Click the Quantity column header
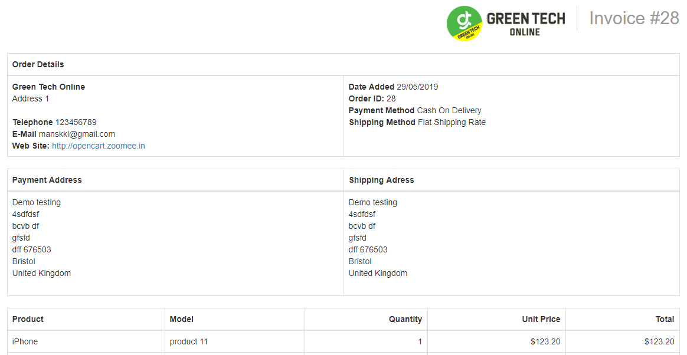Image resolution: width=687 pixels, height=355 pixels. (x=405, y=319)
